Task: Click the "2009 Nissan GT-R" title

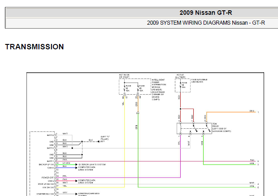Action: pos(206,13)
